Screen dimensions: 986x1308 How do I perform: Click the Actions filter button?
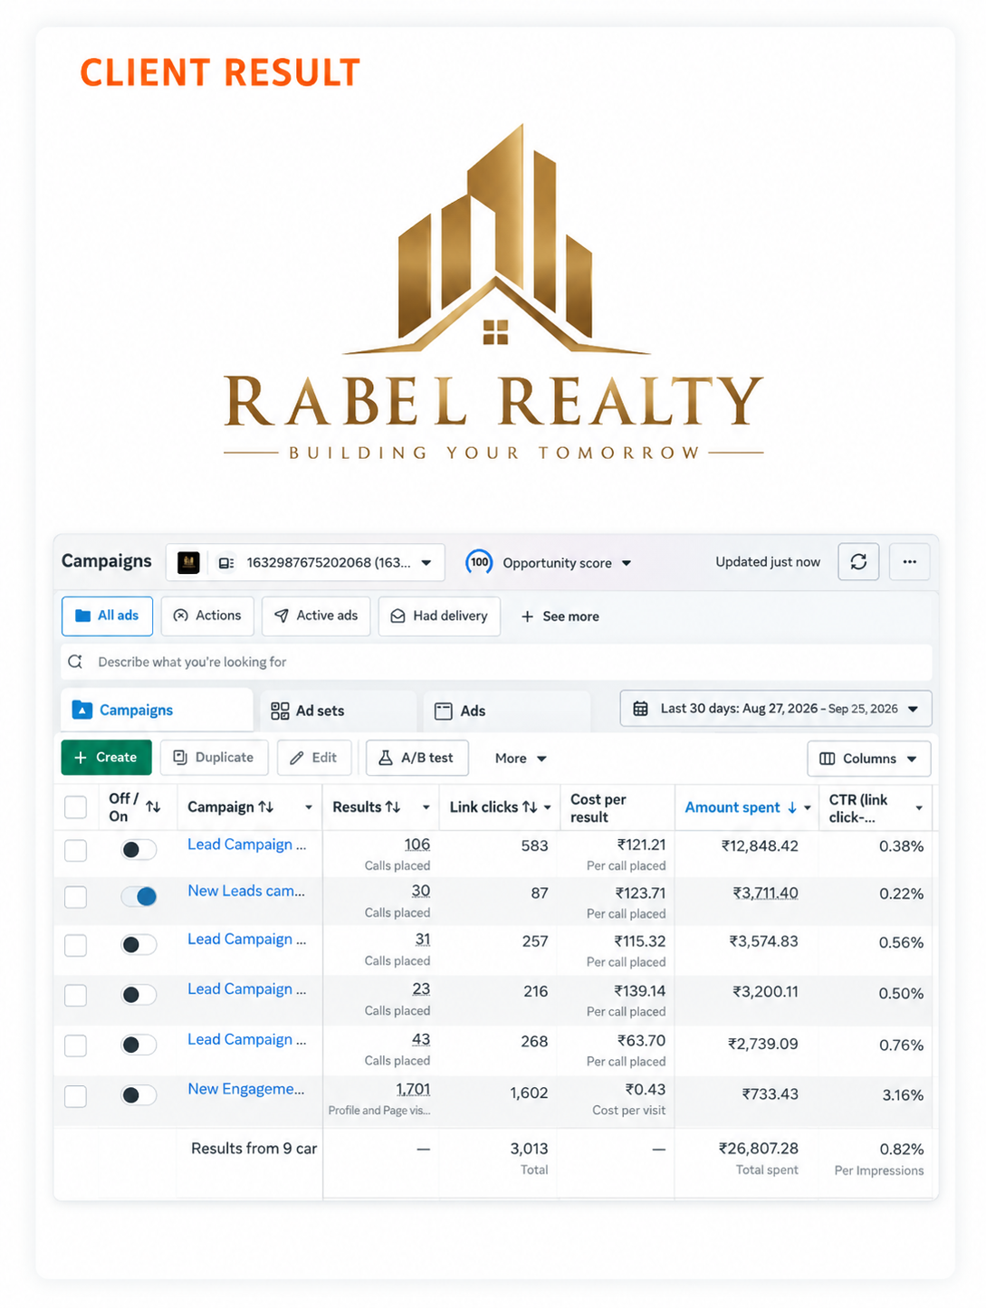tap(207, 616)
